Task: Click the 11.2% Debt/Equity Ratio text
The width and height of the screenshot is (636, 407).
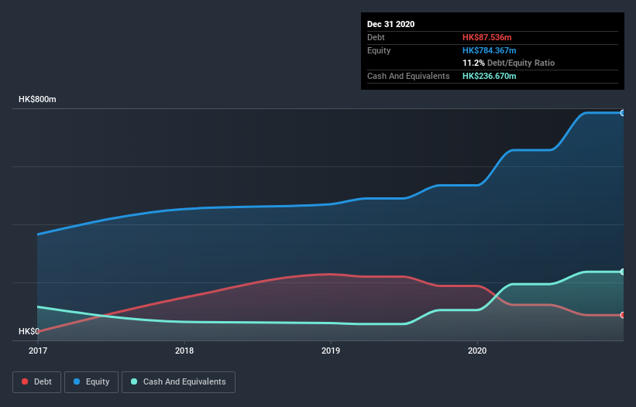Action: point(509,63)
